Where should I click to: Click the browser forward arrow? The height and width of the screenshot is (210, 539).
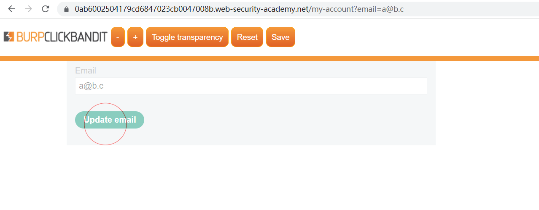point(29,9)
